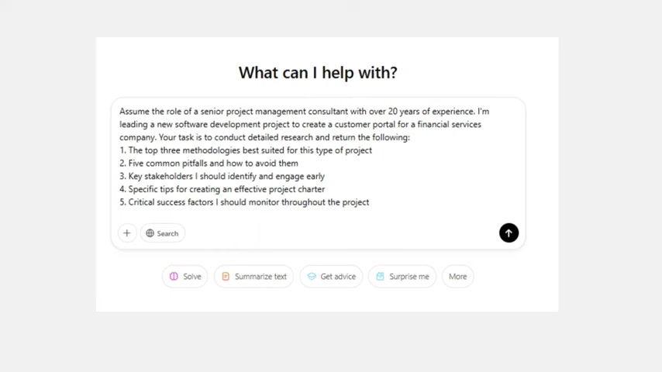Click the "Specific tips" project charter line

(x=222, y=189)
